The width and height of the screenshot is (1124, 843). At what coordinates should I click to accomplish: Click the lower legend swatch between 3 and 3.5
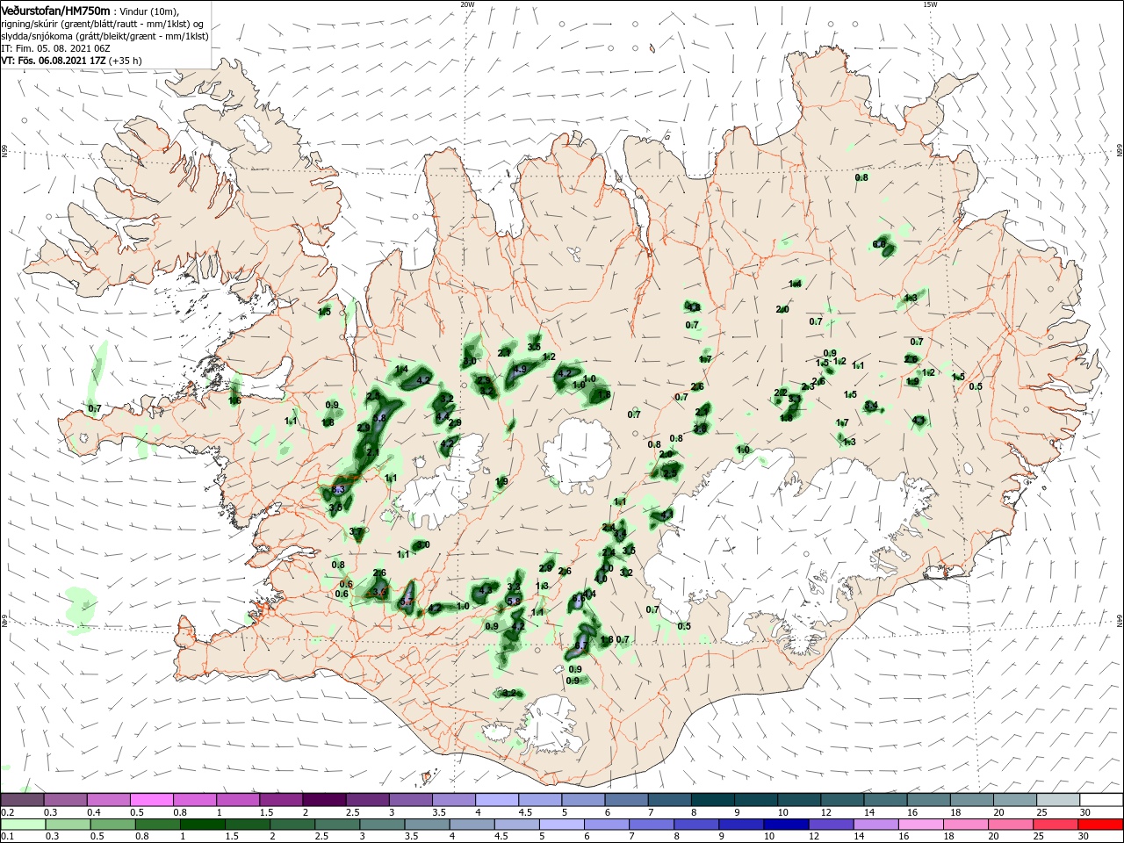tap(383, 825)
